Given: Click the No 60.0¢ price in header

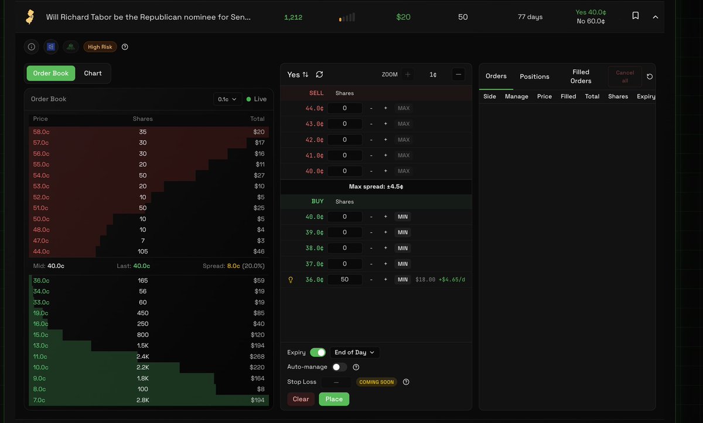Looking at the screenshot, I should 591,22.
